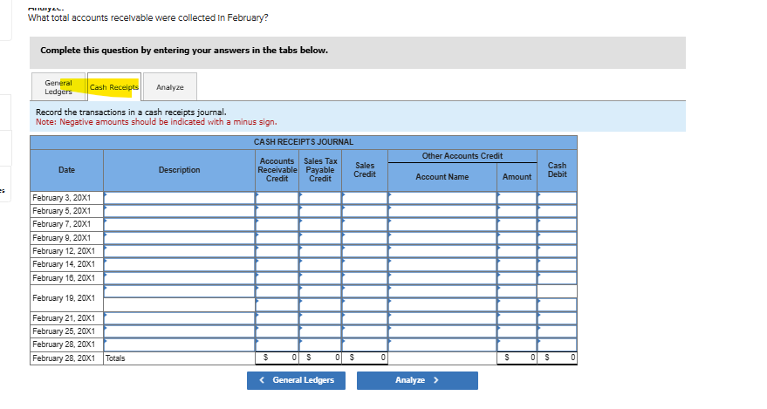Click Cash Debit cell for February 16
767x409 pixels.
[x=557, y=278]
